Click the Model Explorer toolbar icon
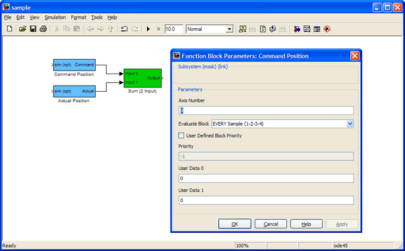 click(307, 29)
